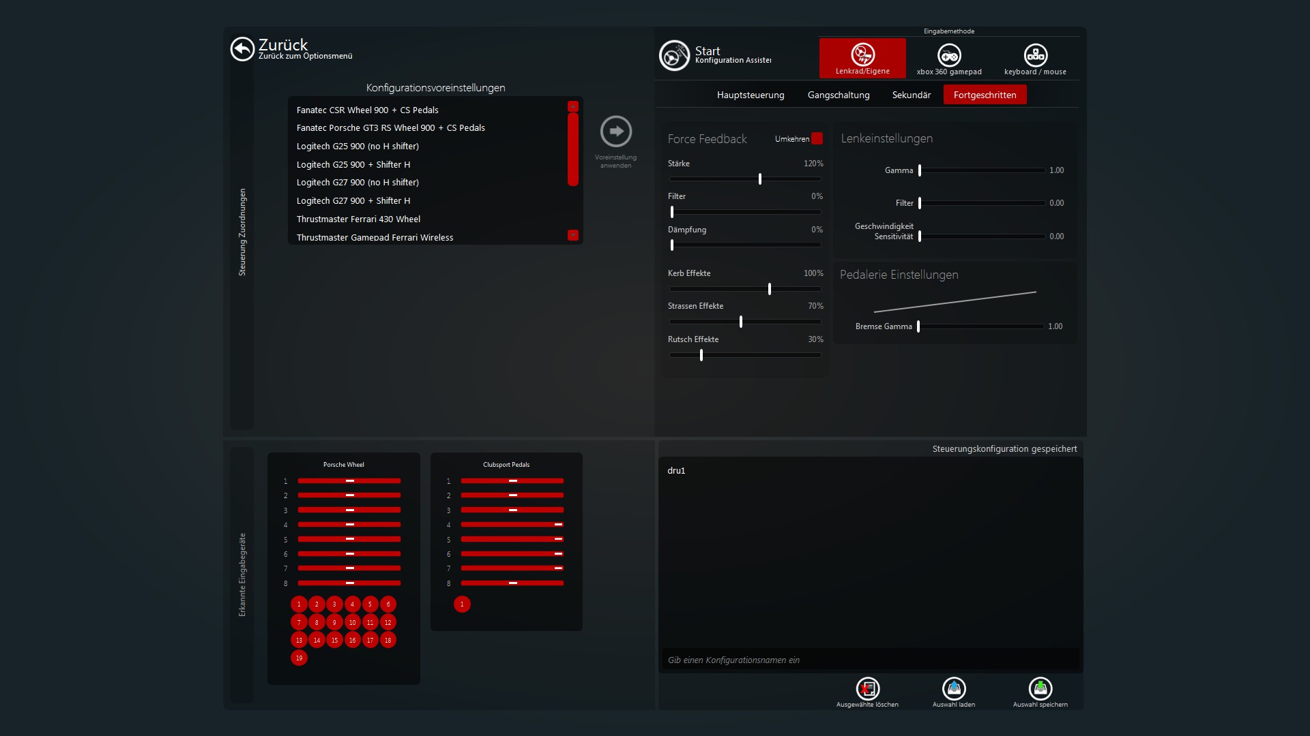The height and width of the screenshot is (736, 1310).
Task: Switch to the Fortgeschritten tab
Action: pyautogui.click(x=985, y=95)
